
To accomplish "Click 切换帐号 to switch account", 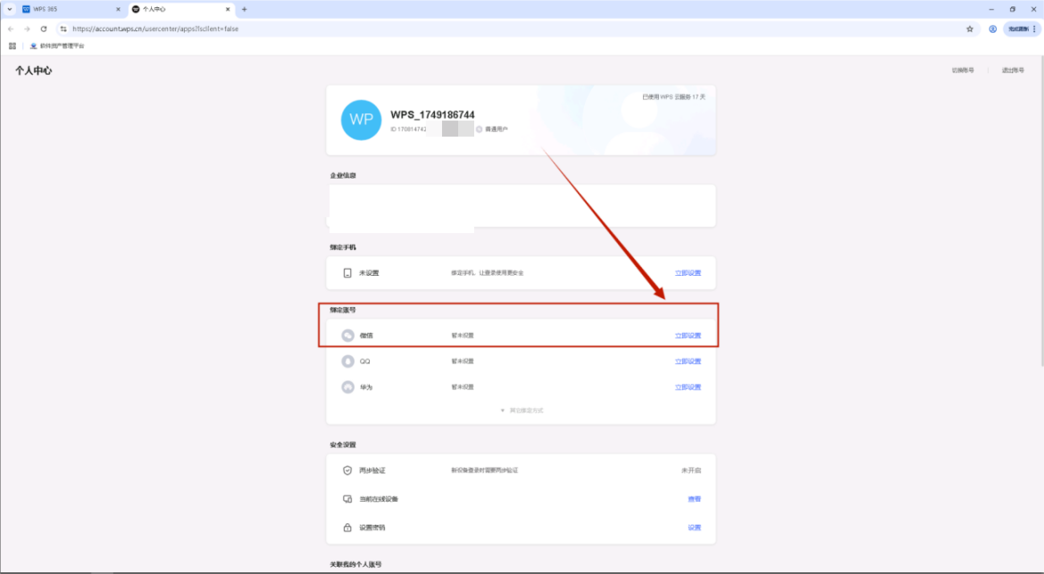I will pos(963,71).
